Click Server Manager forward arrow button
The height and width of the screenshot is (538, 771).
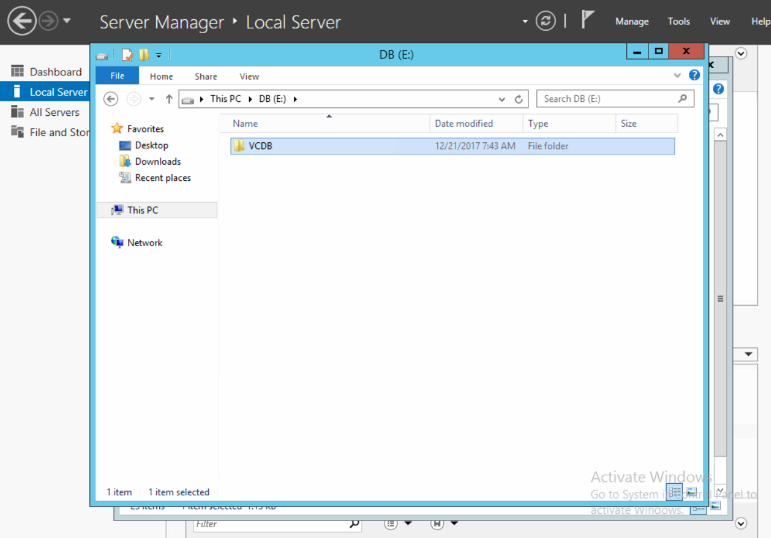pyautogui.click(x=48, y=22)
